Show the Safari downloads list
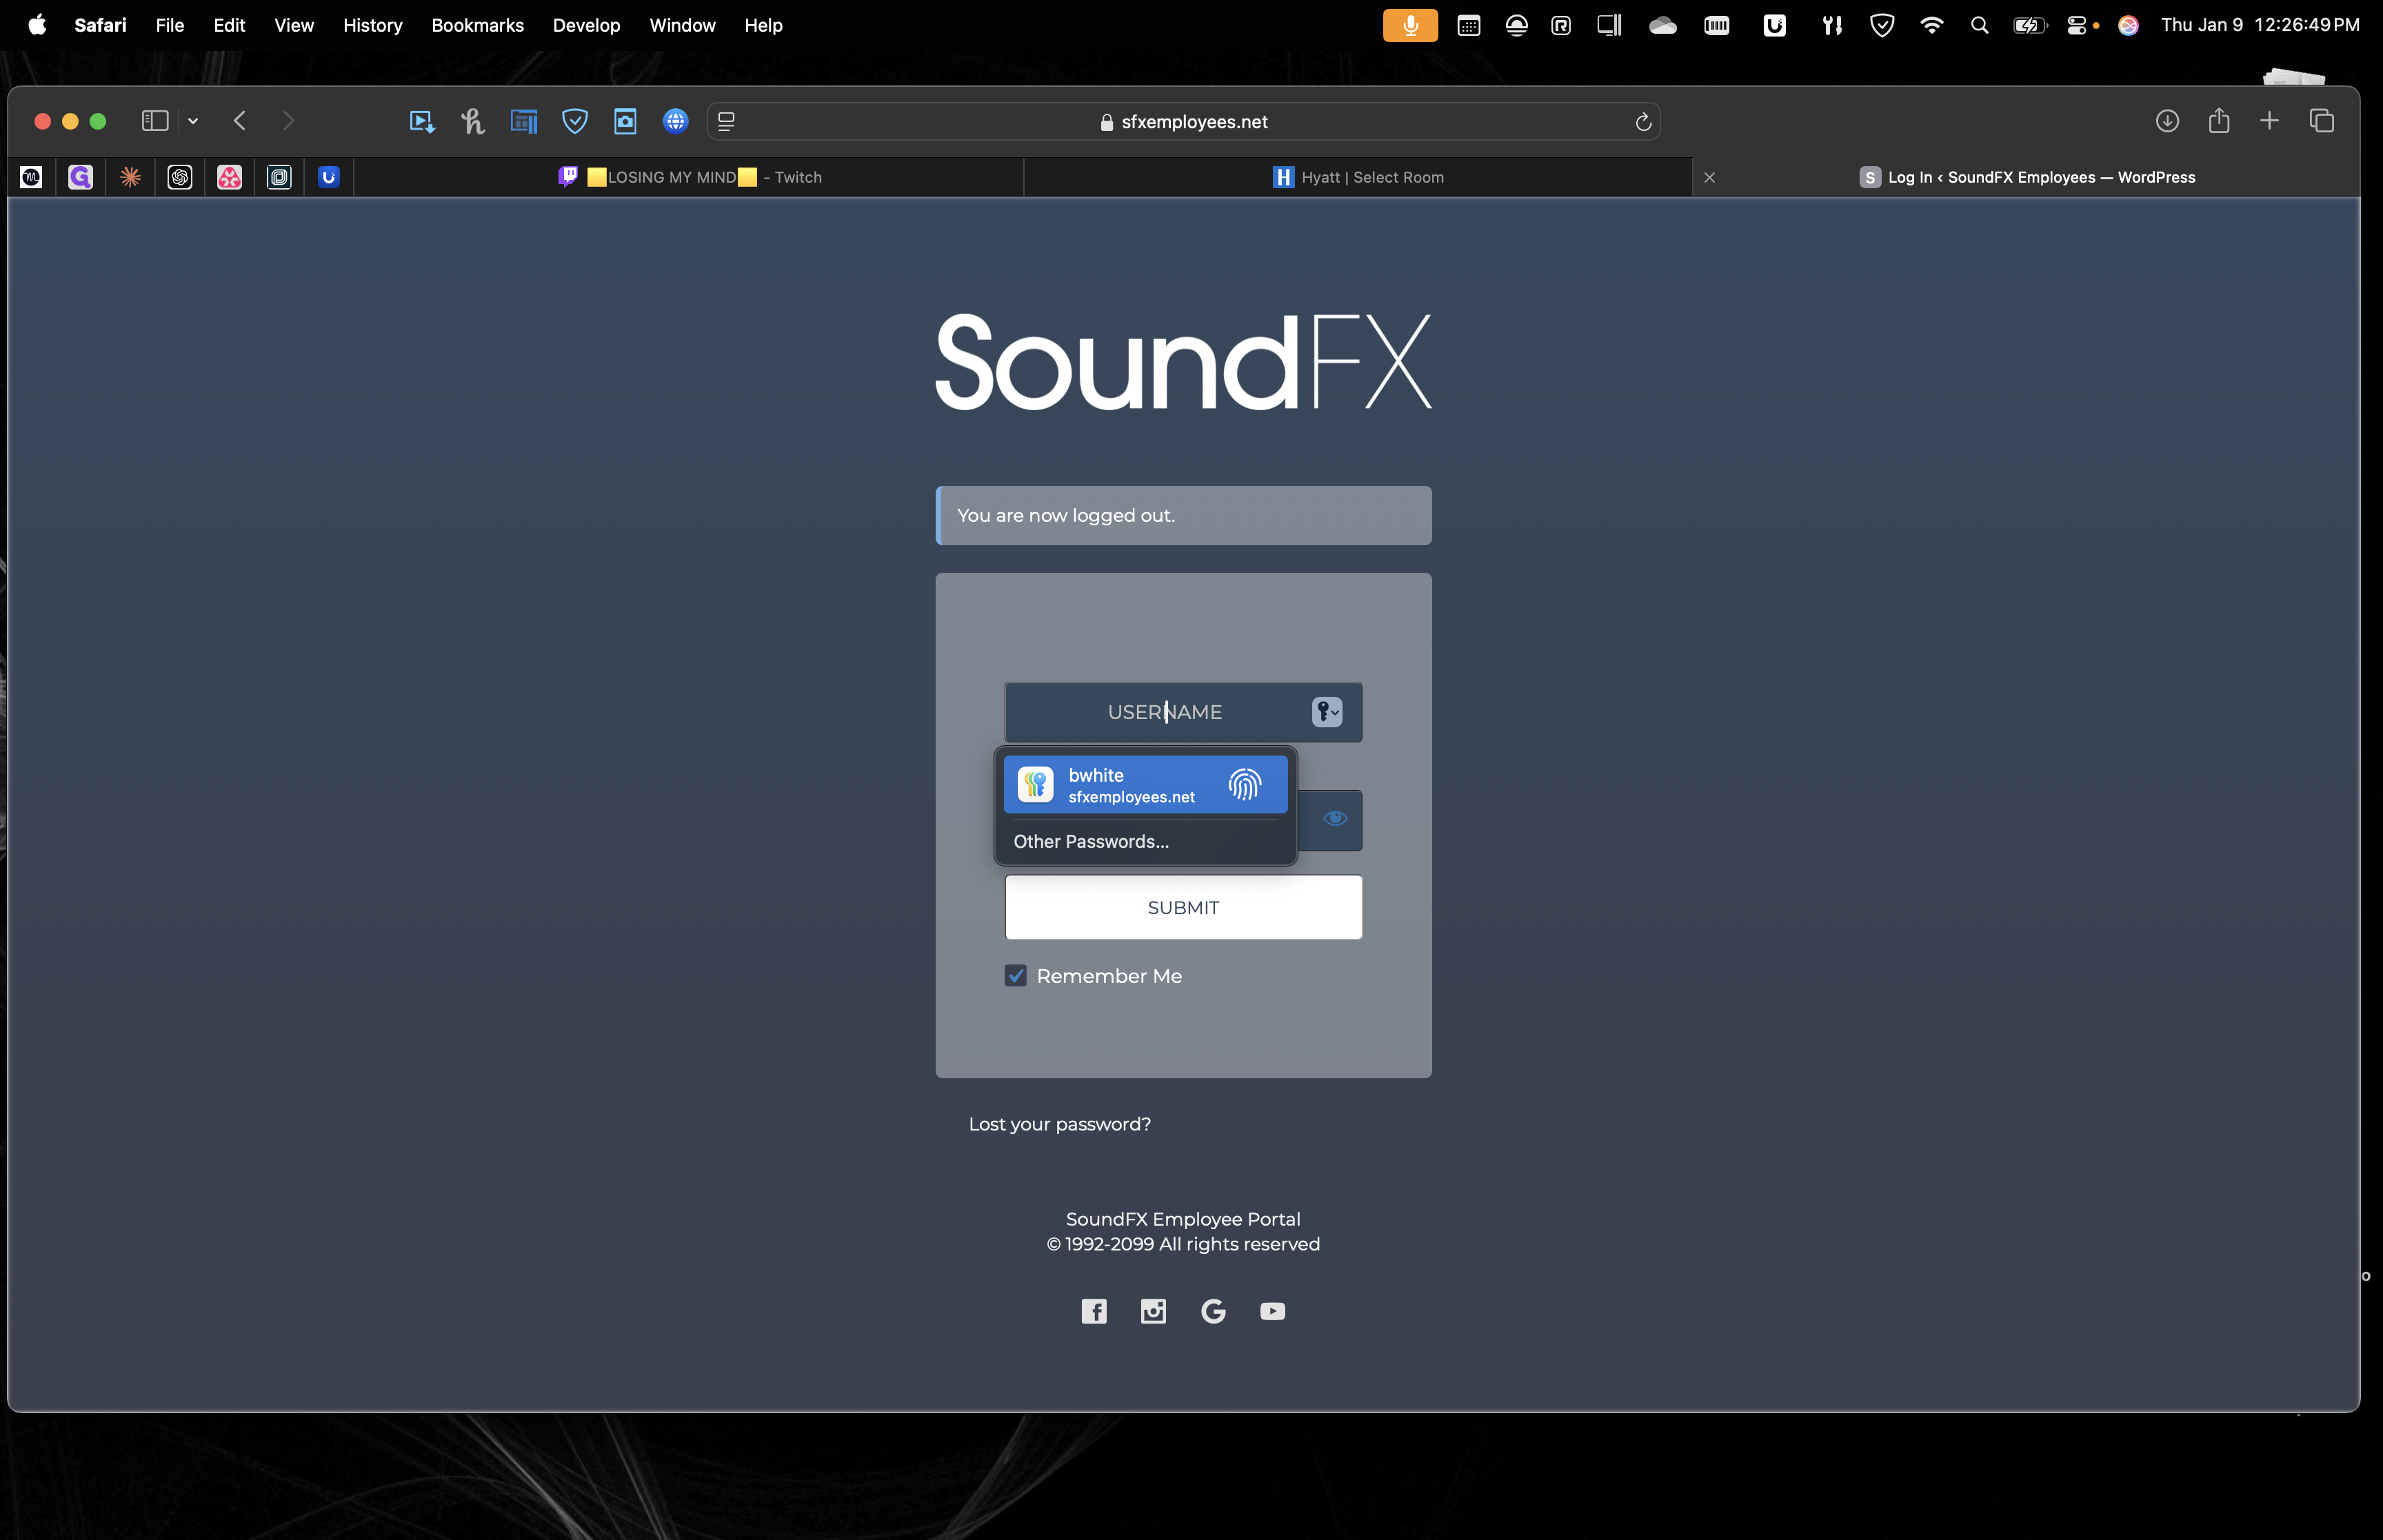The height and width of the screenshot is (1540, 2383). coord(2167,121)
